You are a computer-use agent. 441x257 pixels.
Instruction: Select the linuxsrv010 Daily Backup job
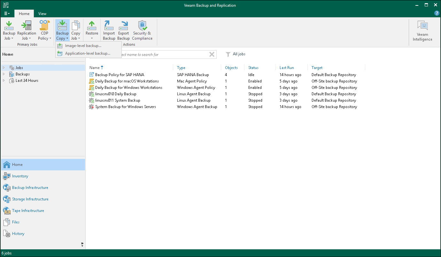(x=116, y=94)
